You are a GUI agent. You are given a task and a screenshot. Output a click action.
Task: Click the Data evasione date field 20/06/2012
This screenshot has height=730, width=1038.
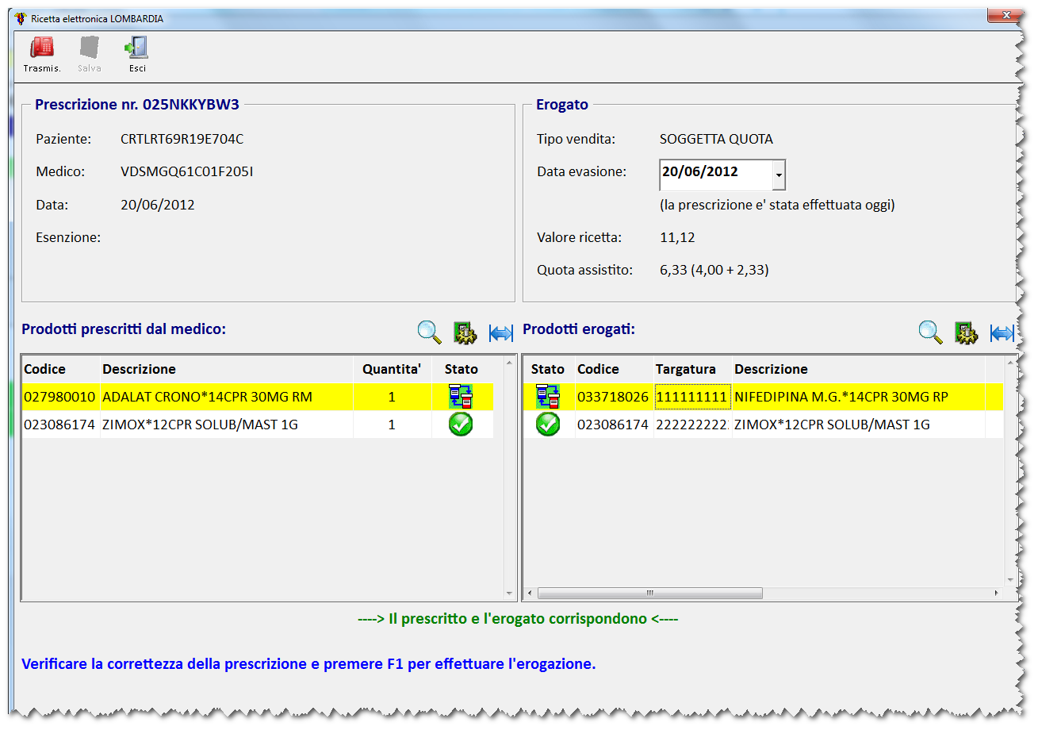click(716, 175)
